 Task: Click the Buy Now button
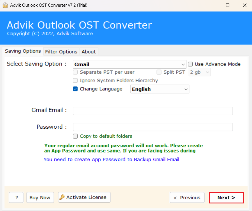40,197
